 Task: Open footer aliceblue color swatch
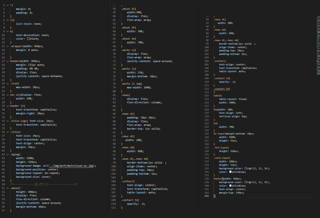pyautogui.click(x=230, y=186)
